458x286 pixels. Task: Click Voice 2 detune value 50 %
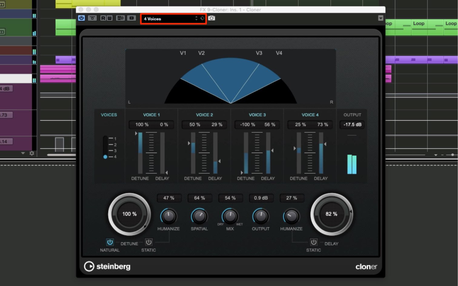click(x=195, y=125)
